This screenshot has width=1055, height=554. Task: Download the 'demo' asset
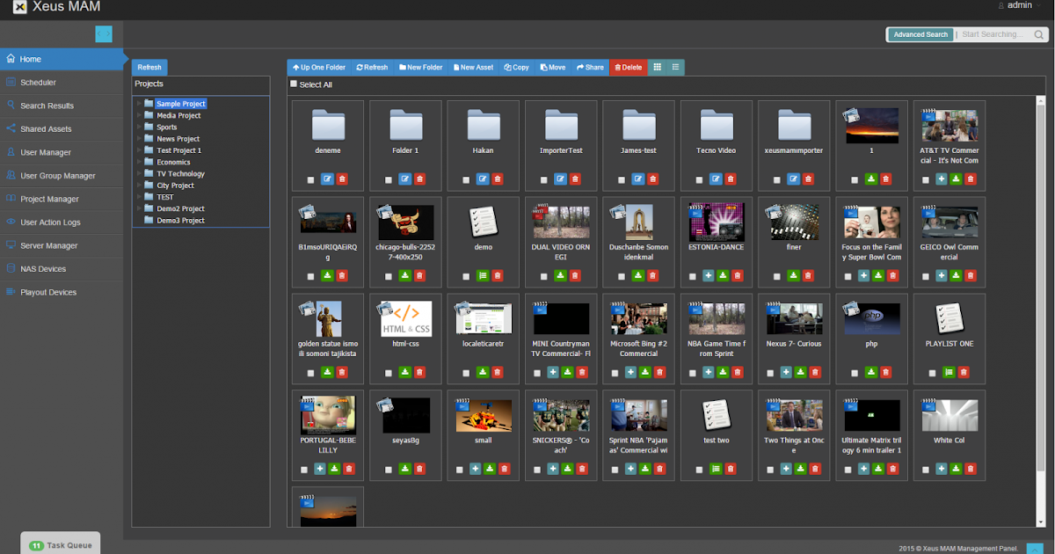pos(483,275)
